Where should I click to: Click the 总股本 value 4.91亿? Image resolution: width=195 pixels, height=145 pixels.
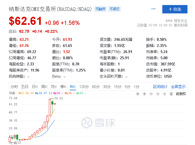tap(166, 70)
